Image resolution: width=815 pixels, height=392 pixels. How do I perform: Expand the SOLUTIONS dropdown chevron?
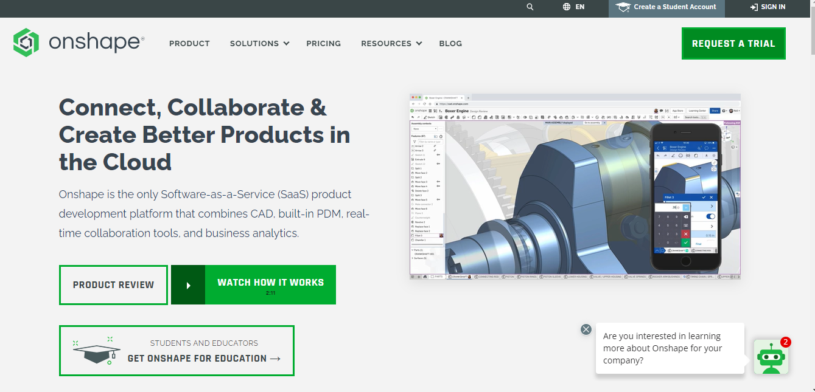287,44
